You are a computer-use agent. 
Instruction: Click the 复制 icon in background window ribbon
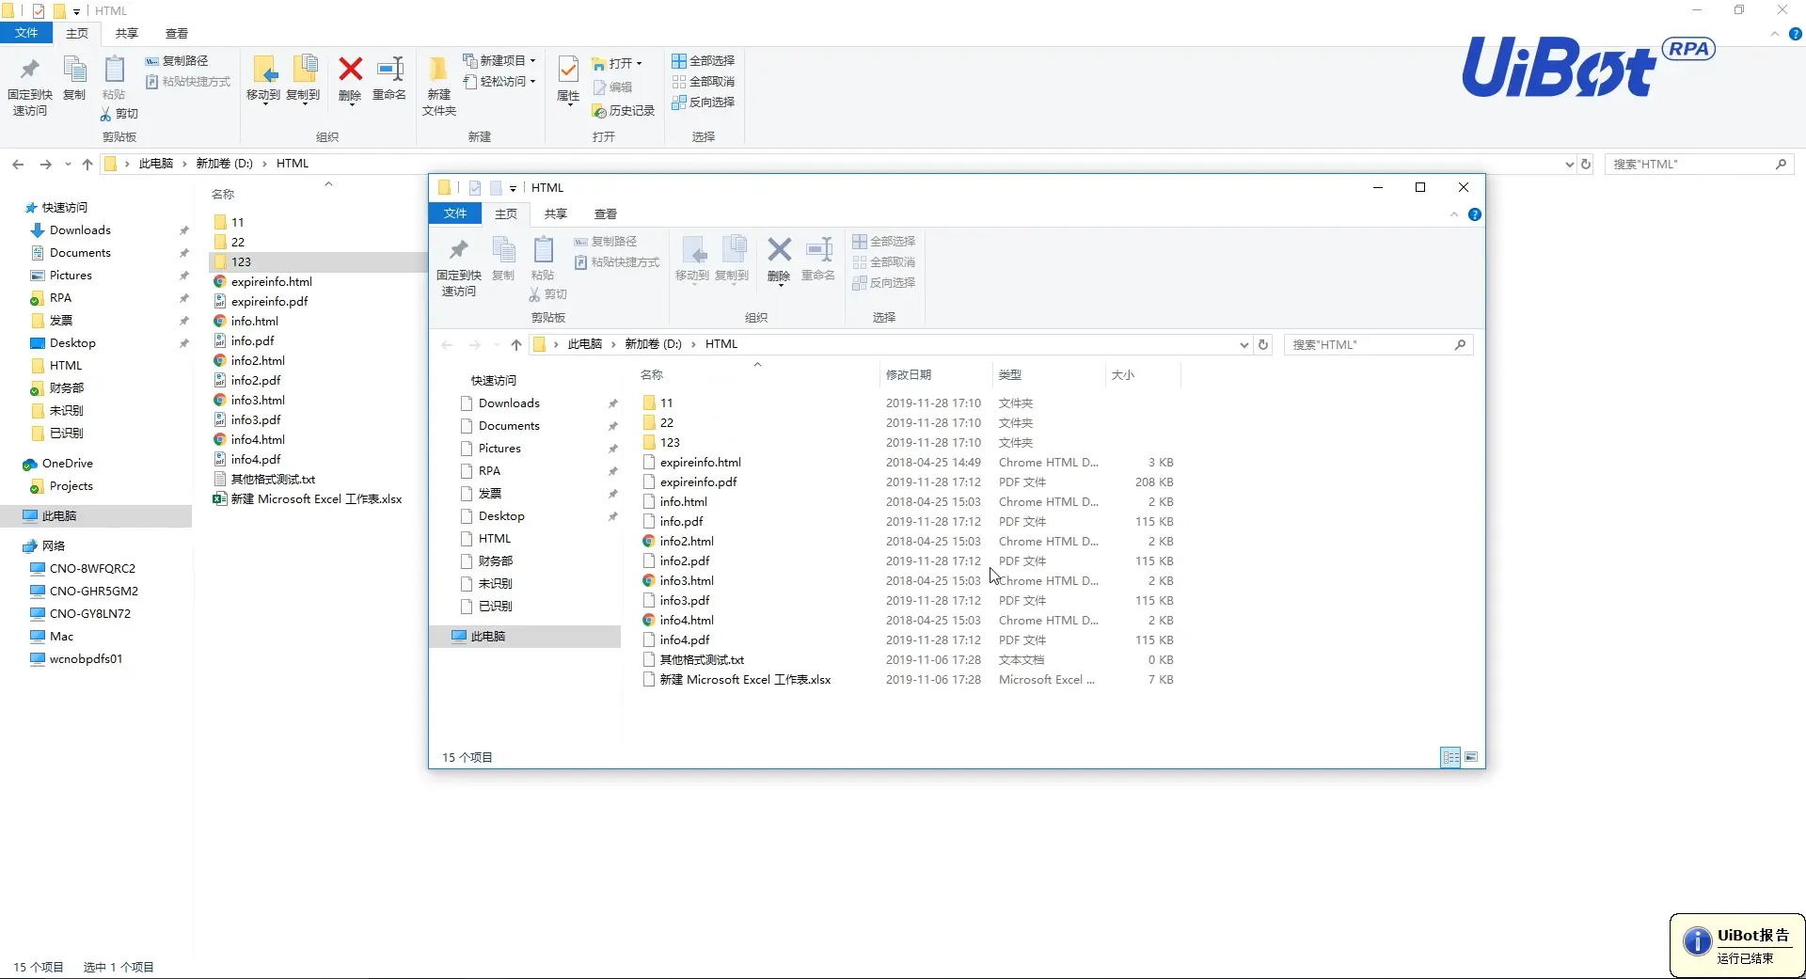[x=74, y=71]
